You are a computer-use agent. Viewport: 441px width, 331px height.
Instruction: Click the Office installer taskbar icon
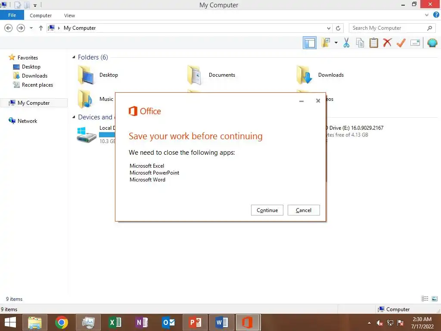point(248,322)
